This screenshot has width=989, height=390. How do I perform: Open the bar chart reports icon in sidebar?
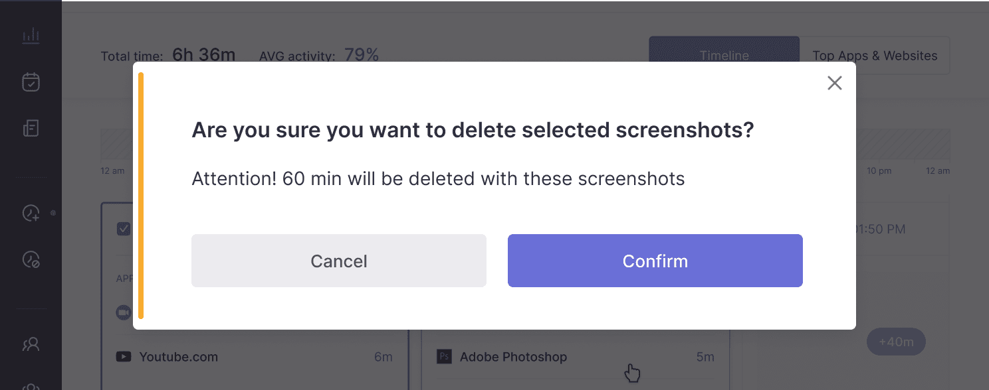coord(31,36)
